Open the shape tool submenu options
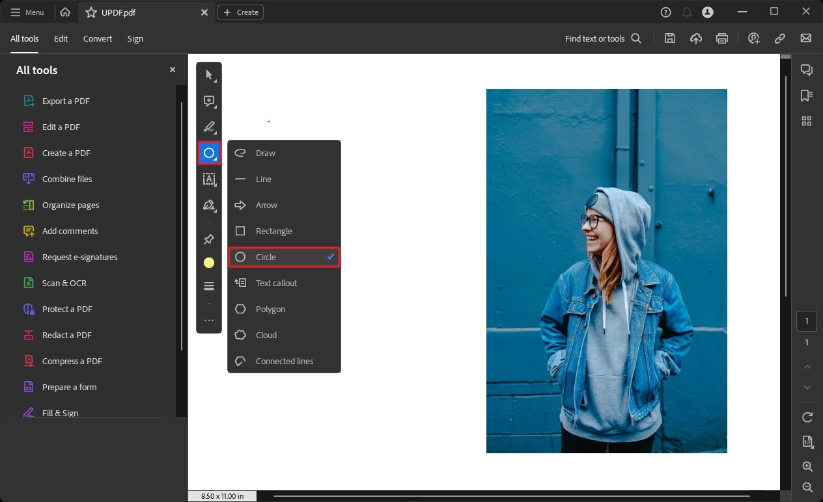This screenshot has width=823, height=502. coord(209,153)
